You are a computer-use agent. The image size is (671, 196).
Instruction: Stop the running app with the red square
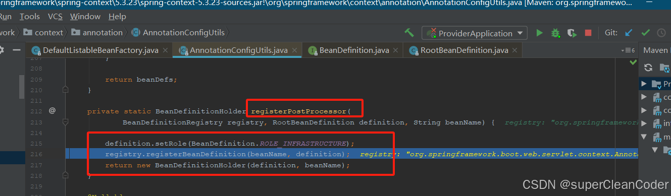point(588,33)
